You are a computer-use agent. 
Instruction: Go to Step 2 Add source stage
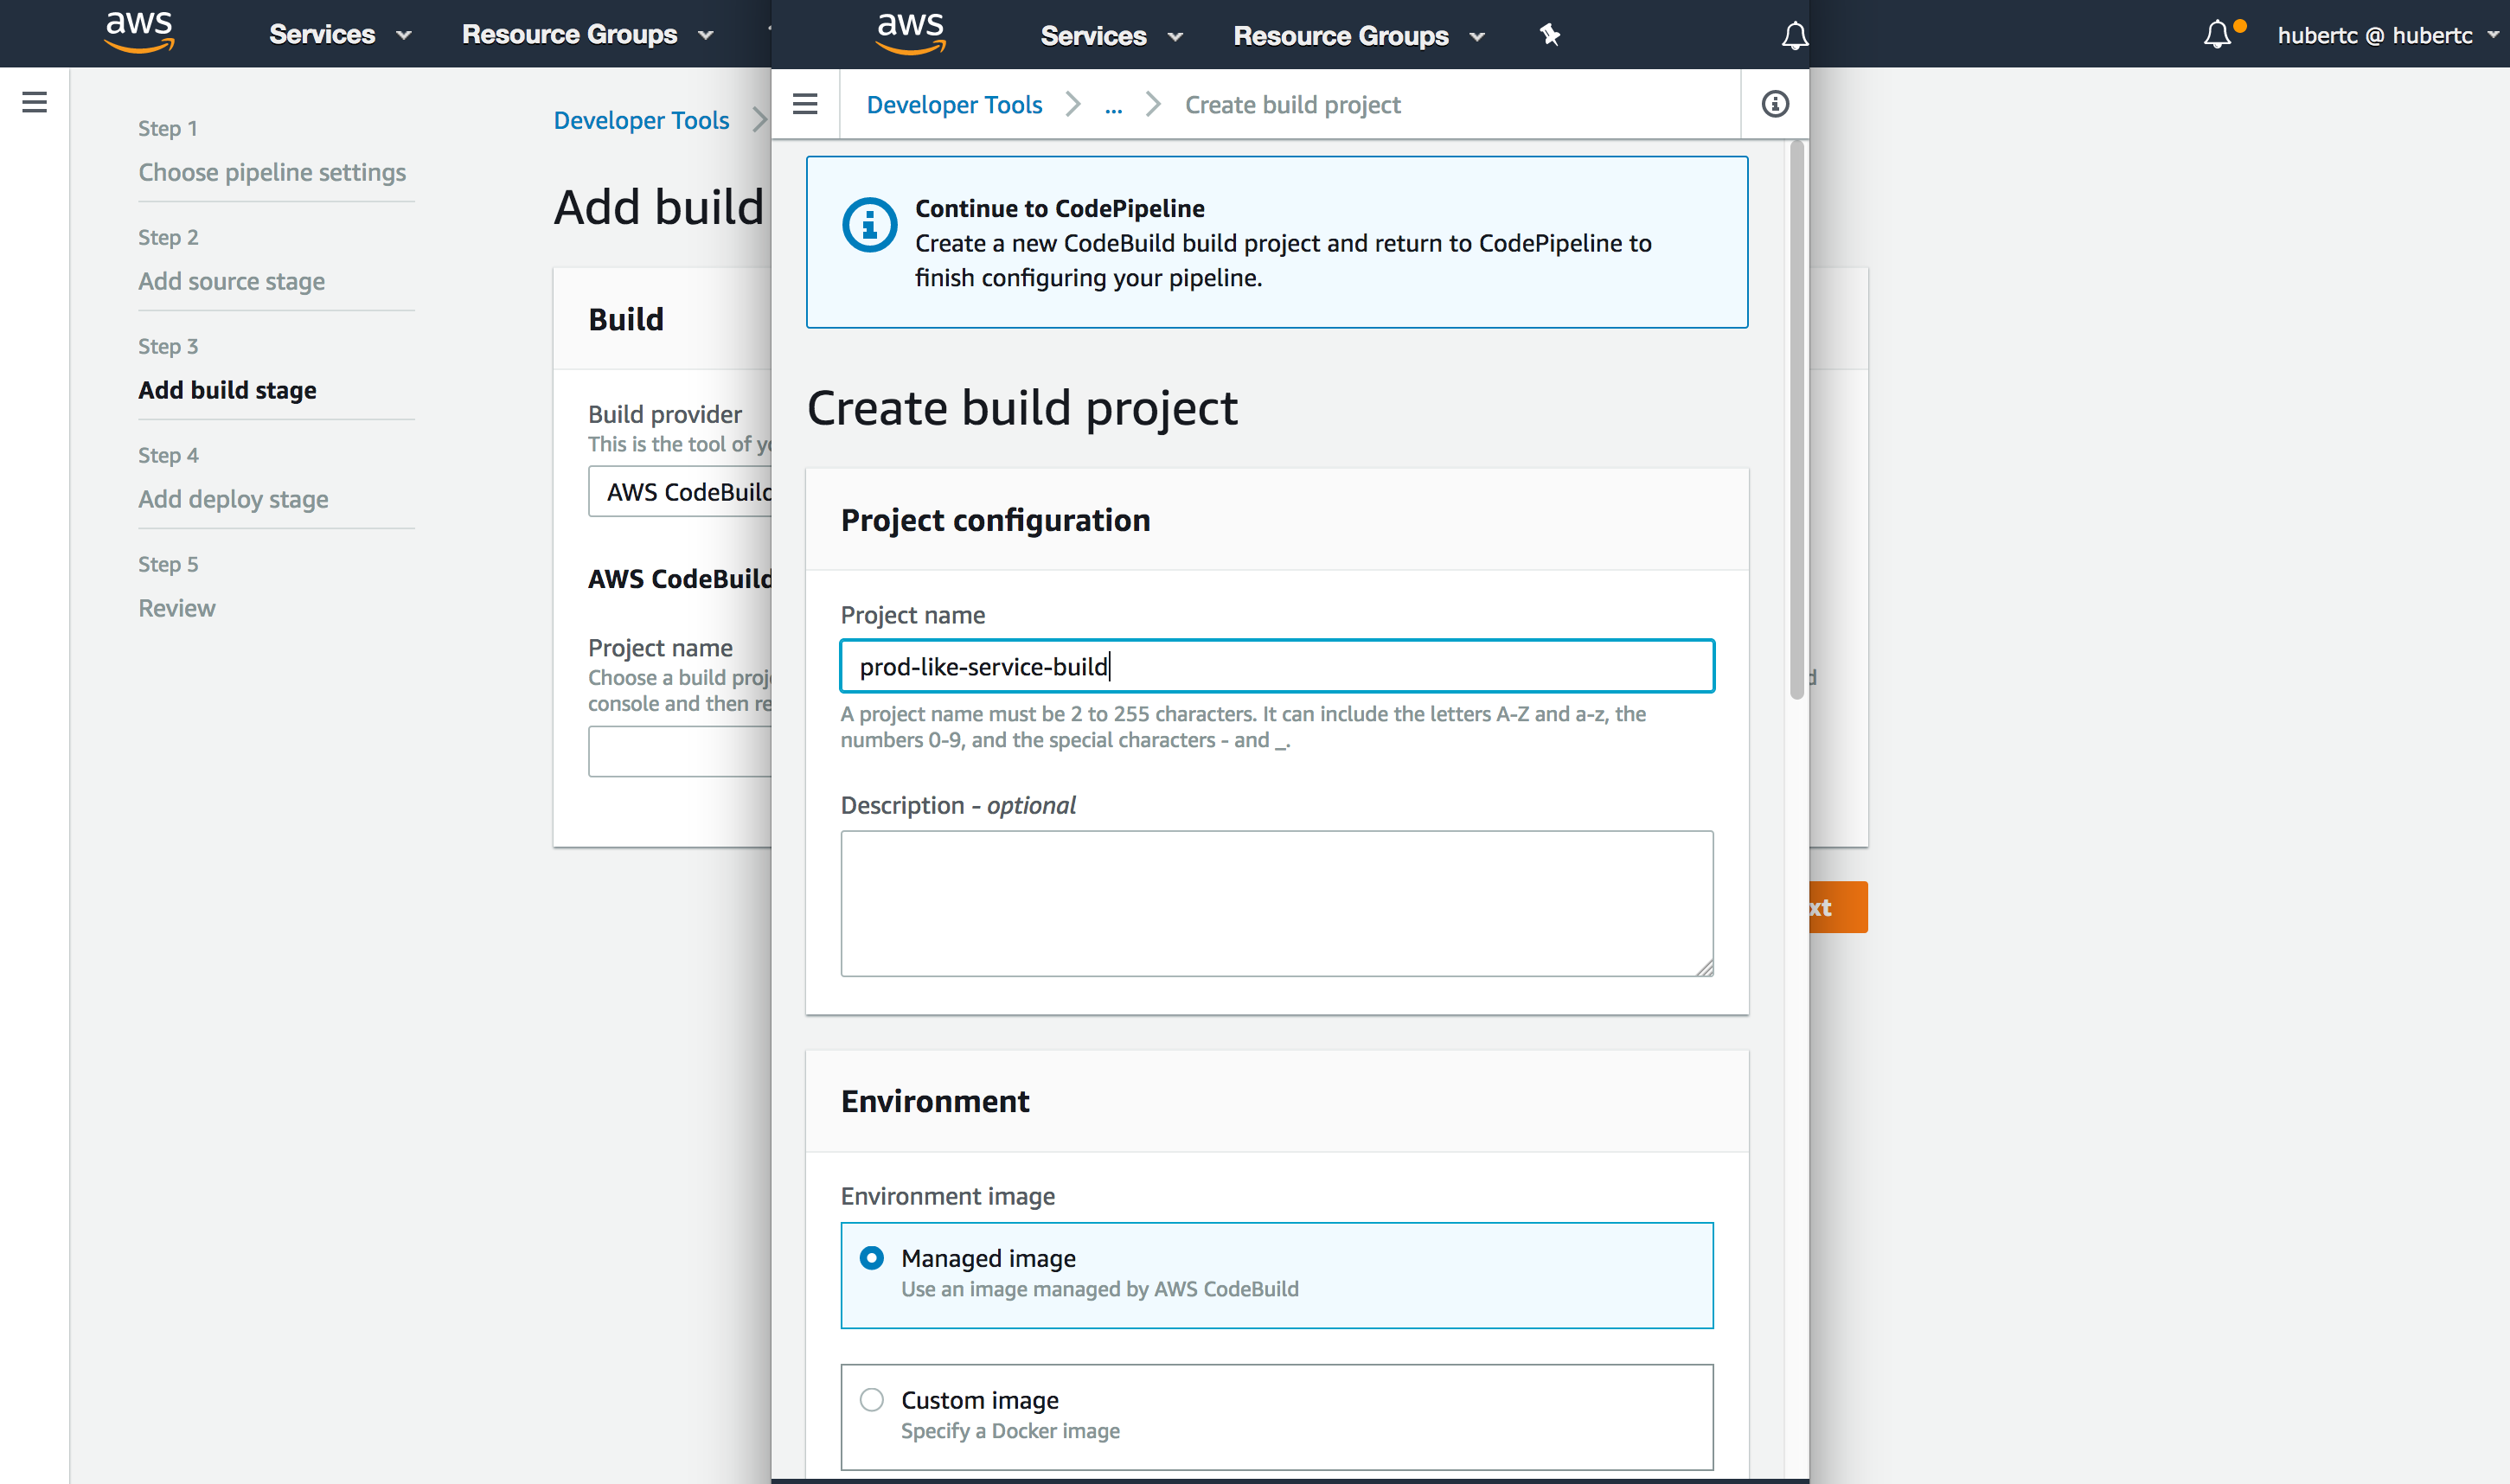click(232, 281)
